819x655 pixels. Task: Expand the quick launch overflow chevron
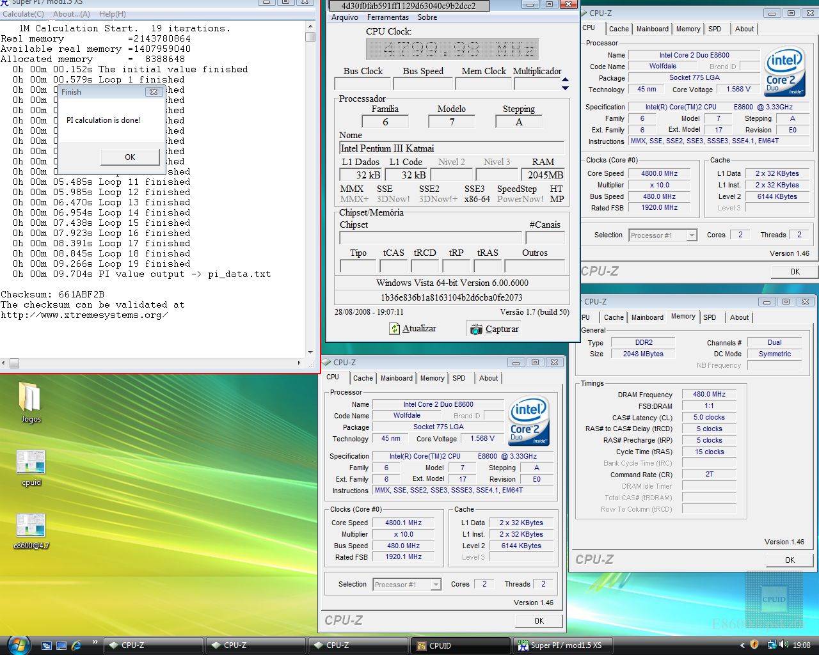pyautogui.click(x=95, y=642)
